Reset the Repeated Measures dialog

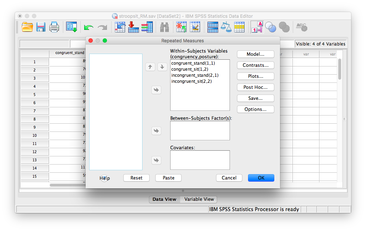[x=136, y=178]
